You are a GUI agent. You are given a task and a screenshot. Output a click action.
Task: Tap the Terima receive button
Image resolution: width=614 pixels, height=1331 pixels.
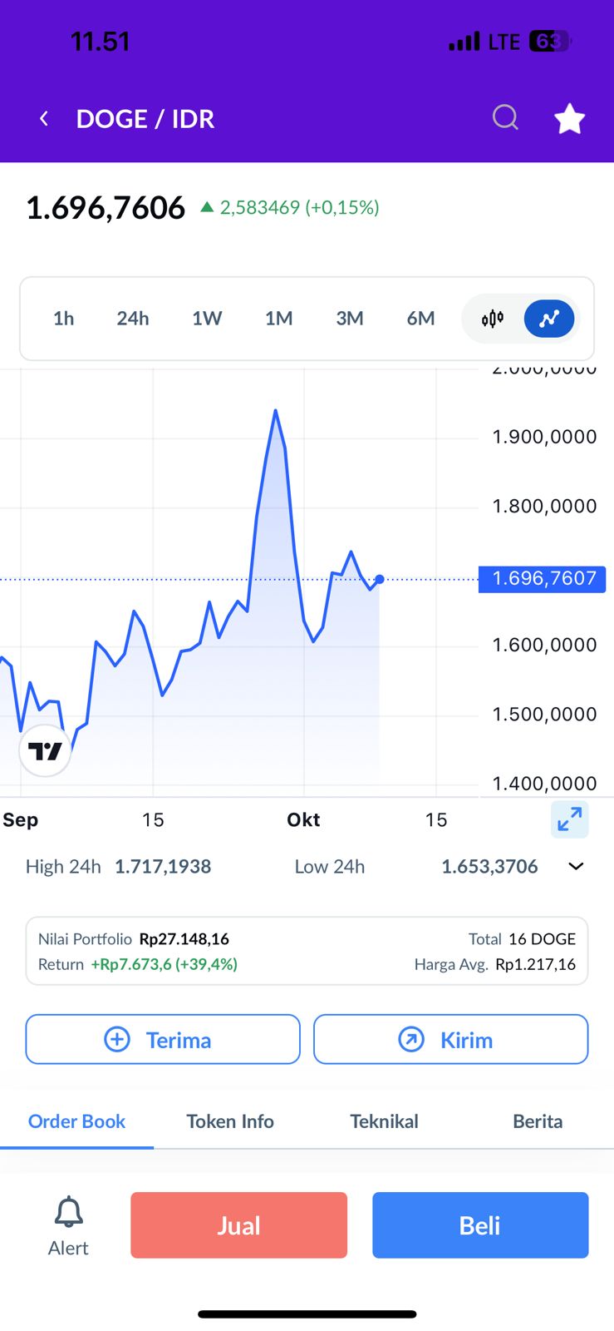[163, 1039]
